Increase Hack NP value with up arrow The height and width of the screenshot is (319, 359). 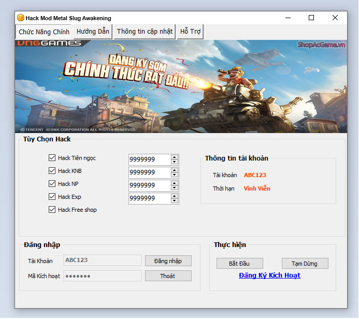175,183
